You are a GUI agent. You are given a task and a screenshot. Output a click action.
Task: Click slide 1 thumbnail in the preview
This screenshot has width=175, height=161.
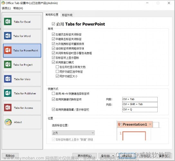(134, 136)
